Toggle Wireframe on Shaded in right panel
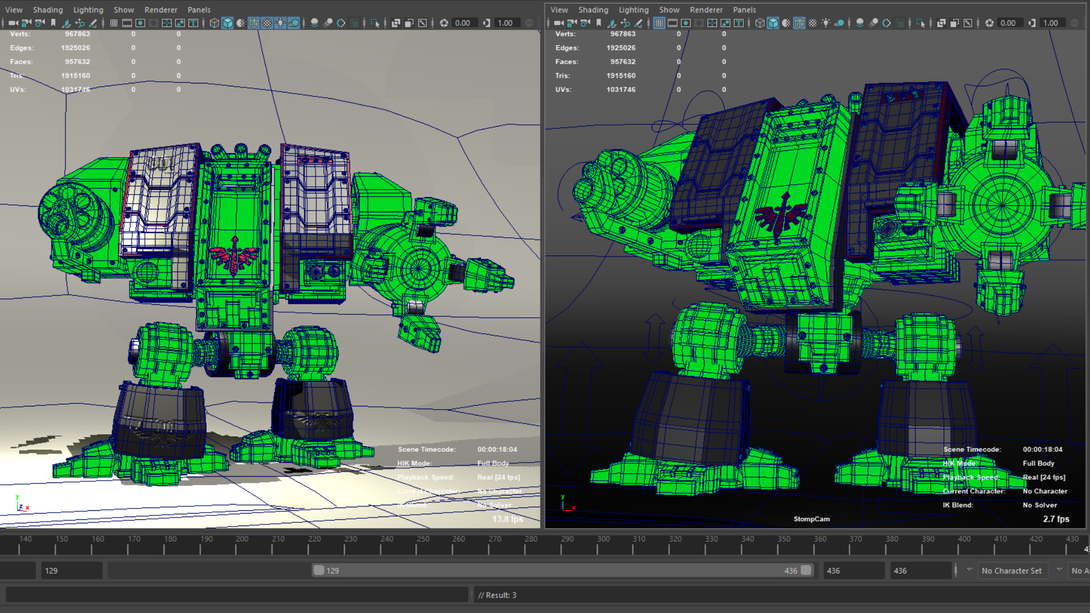 pos(799,23)
